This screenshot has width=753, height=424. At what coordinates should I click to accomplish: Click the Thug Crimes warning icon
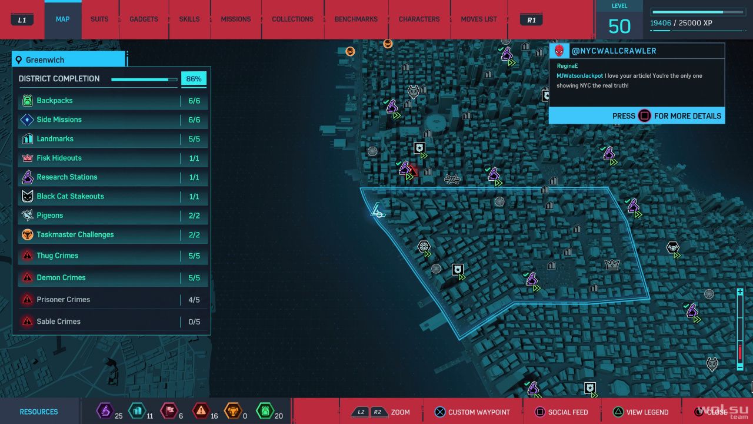pos(27,256)
